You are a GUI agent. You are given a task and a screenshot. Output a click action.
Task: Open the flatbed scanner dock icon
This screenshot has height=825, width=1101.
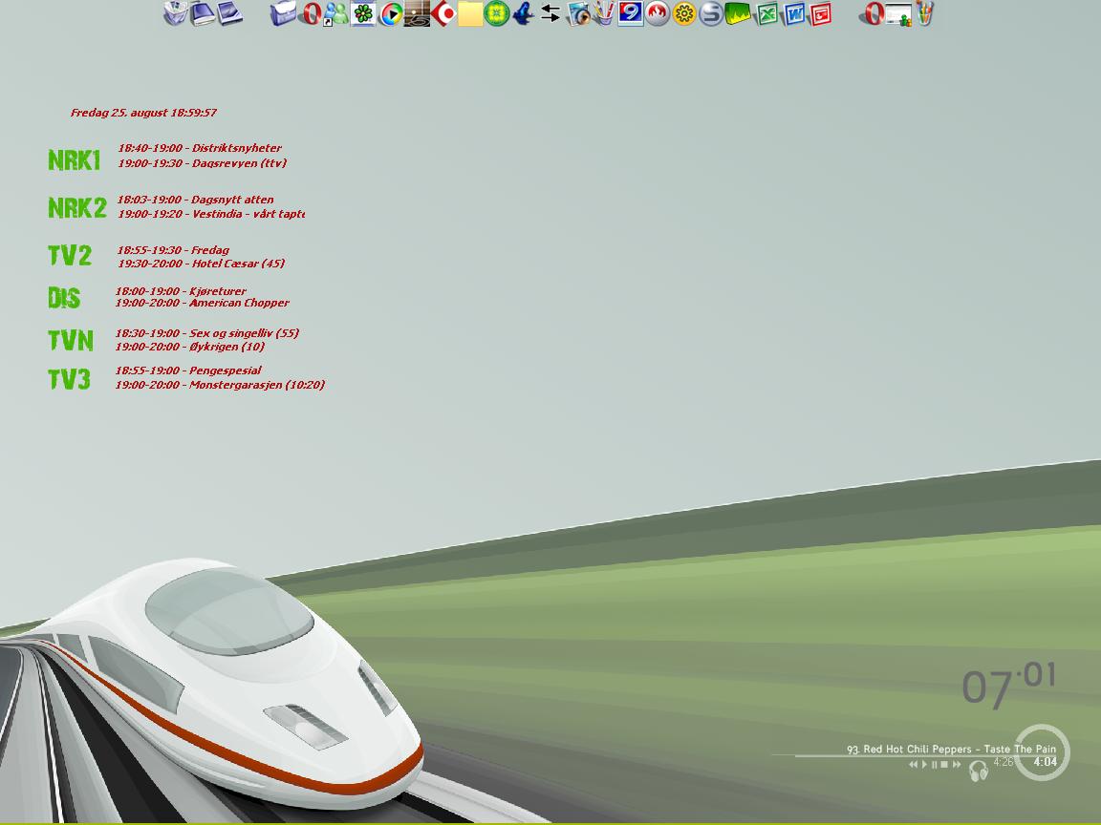click(203, 14)
